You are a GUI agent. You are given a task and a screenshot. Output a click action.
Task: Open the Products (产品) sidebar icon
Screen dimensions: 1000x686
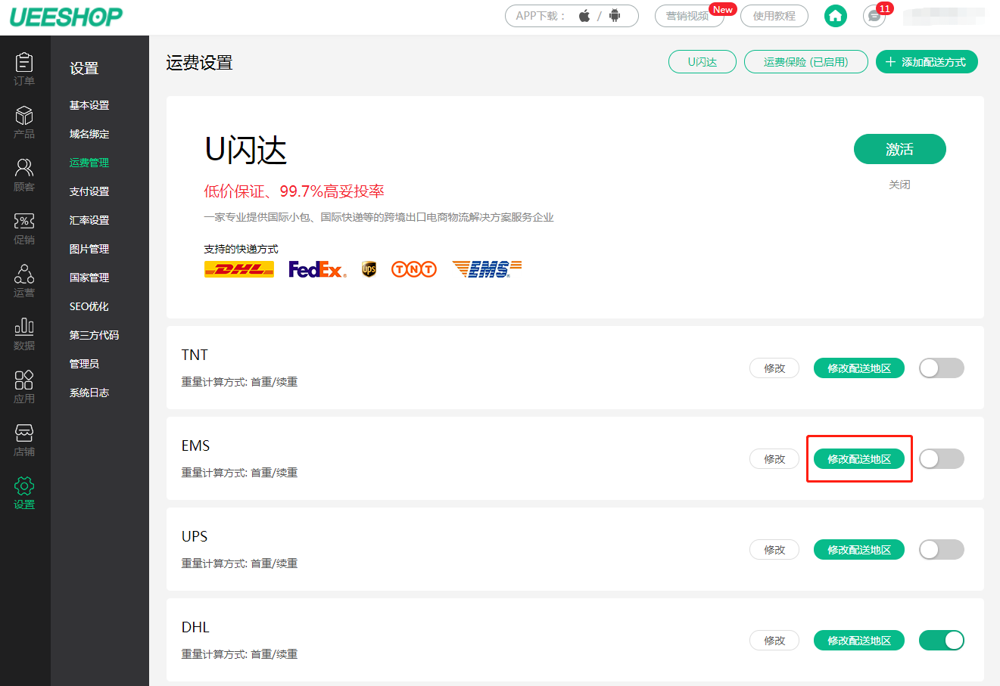coord(24,122)
